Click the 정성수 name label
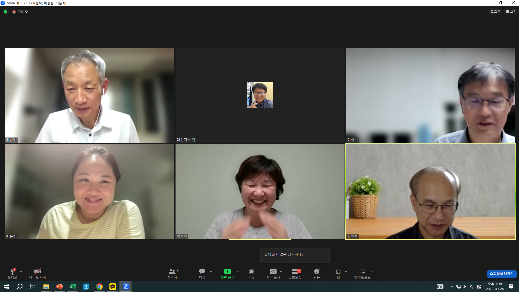The width and height of the screenshot is (519, 292). coord(353,140)
